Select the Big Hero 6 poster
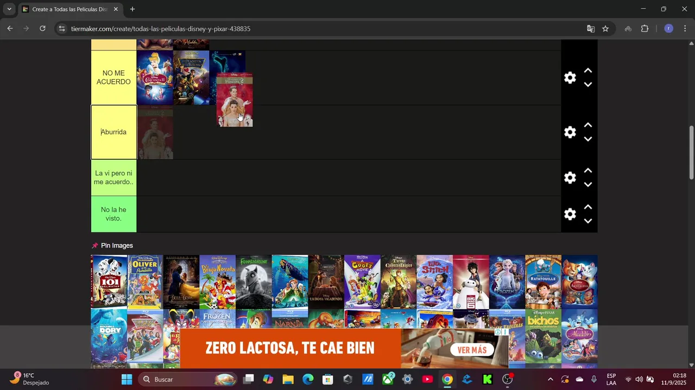This screenshot has width=695, height=390. pos(471,282)
